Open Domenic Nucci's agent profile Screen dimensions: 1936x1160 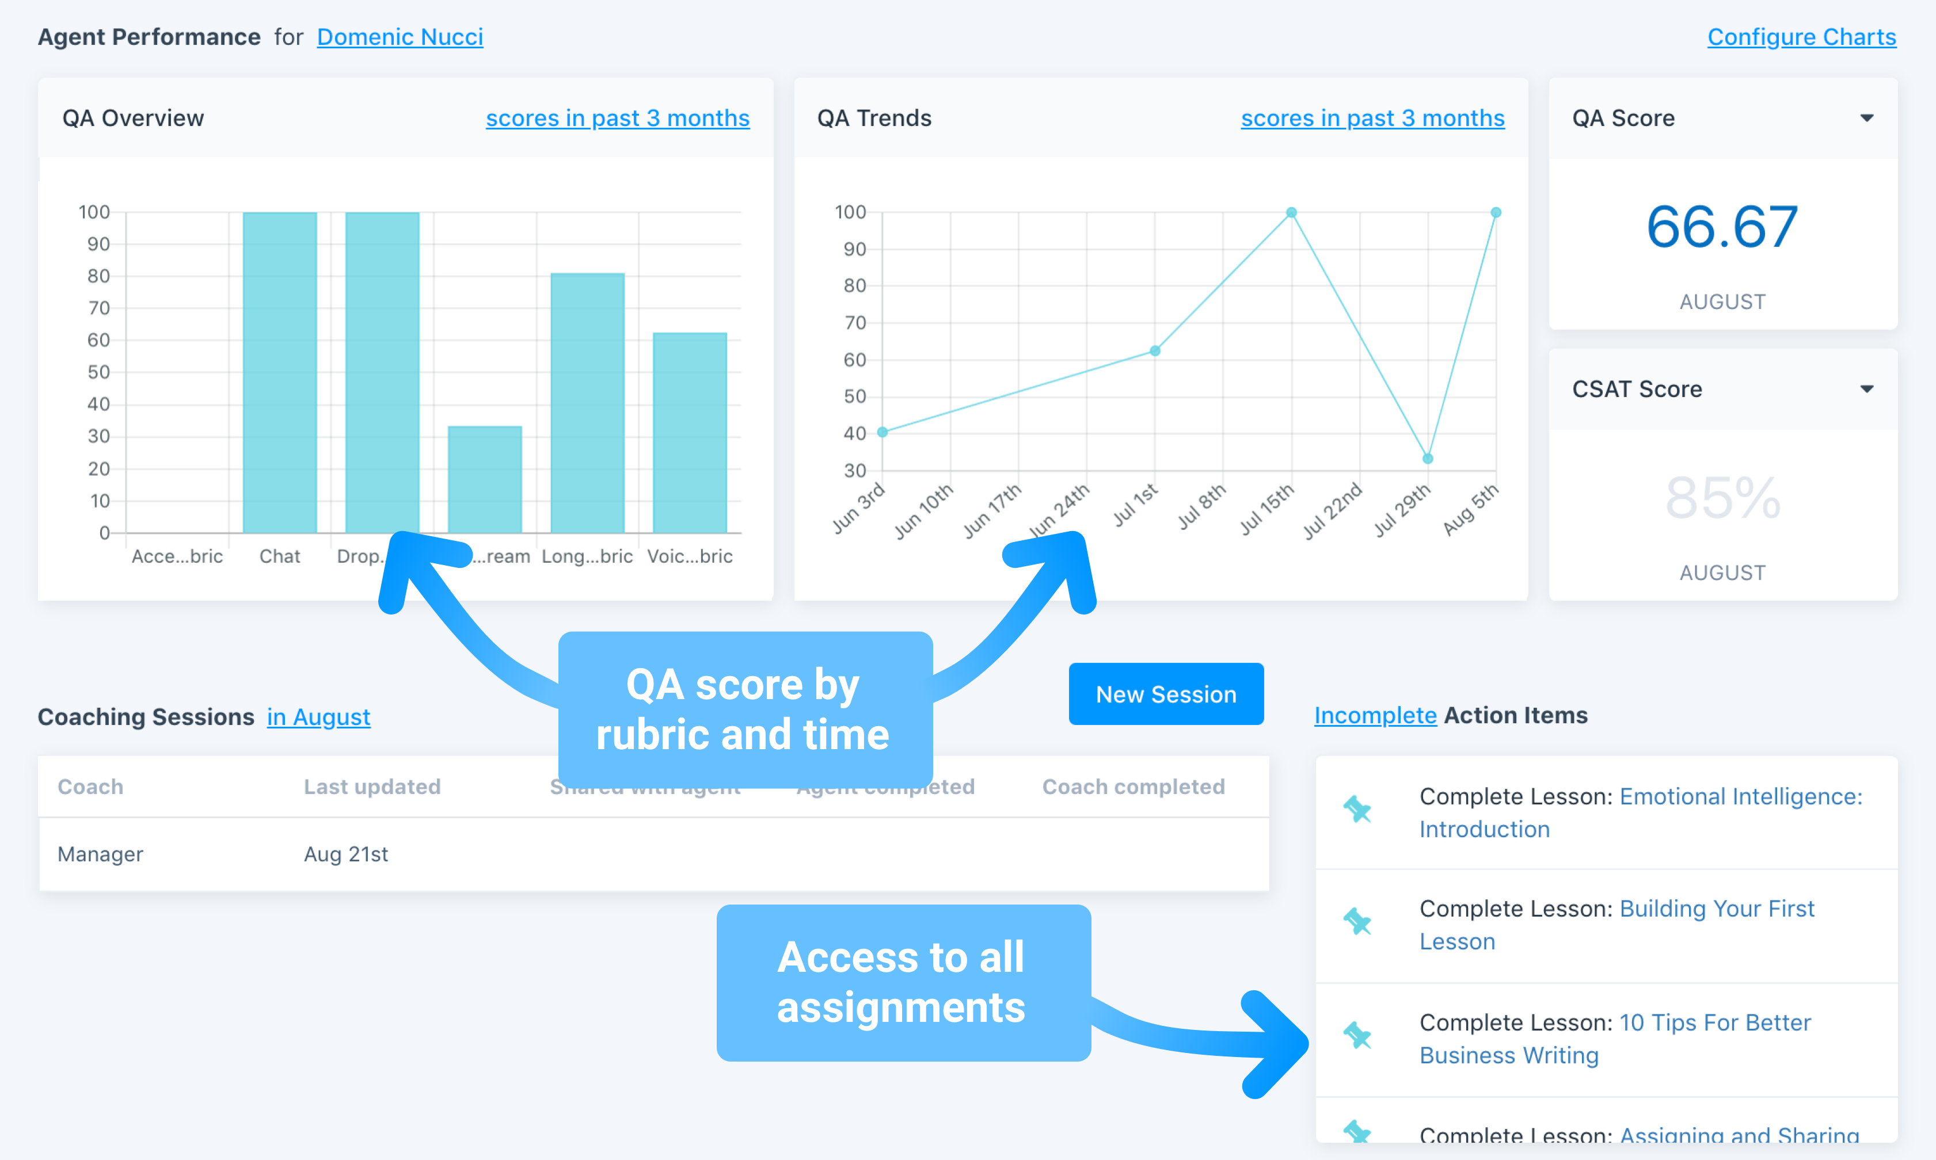[x=399, y=36]
